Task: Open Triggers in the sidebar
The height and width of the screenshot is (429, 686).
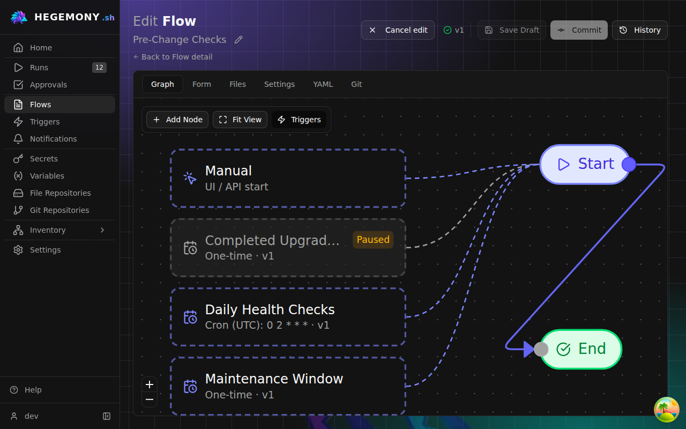Action: click(59, 122)
